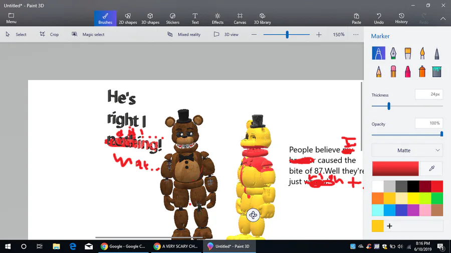Select the Watercolor brush
The width and height of the screenshot is (451, 253).
[x=422, y=53]
